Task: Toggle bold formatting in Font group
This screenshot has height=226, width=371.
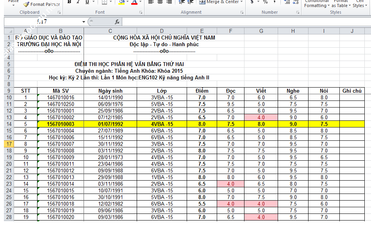Action: pyautogui.click(x=70, y=2)
